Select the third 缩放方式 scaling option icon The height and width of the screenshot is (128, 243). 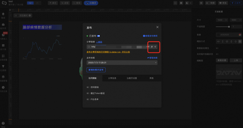[x=227, y=41]
